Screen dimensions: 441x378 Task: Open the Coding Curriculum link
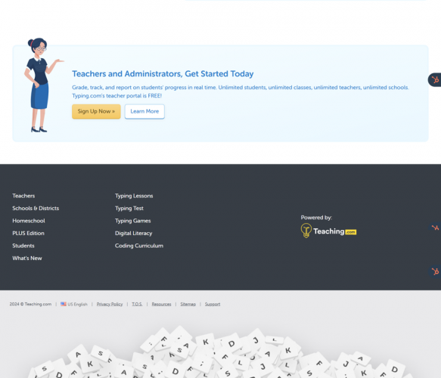pyautogui.click(x=139, y=246)
